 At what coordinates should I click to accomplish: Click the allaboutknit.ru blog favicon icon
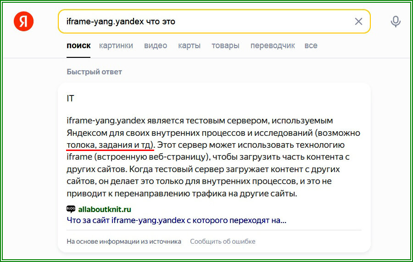71,209
